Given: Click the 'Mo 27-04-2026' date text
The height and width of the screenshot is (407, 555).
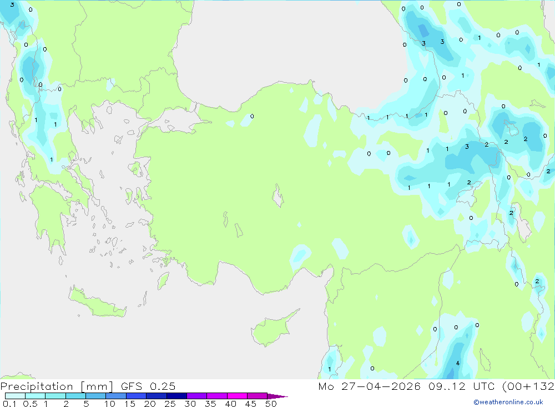Looking at the screenshot, I should pos(369,386).
